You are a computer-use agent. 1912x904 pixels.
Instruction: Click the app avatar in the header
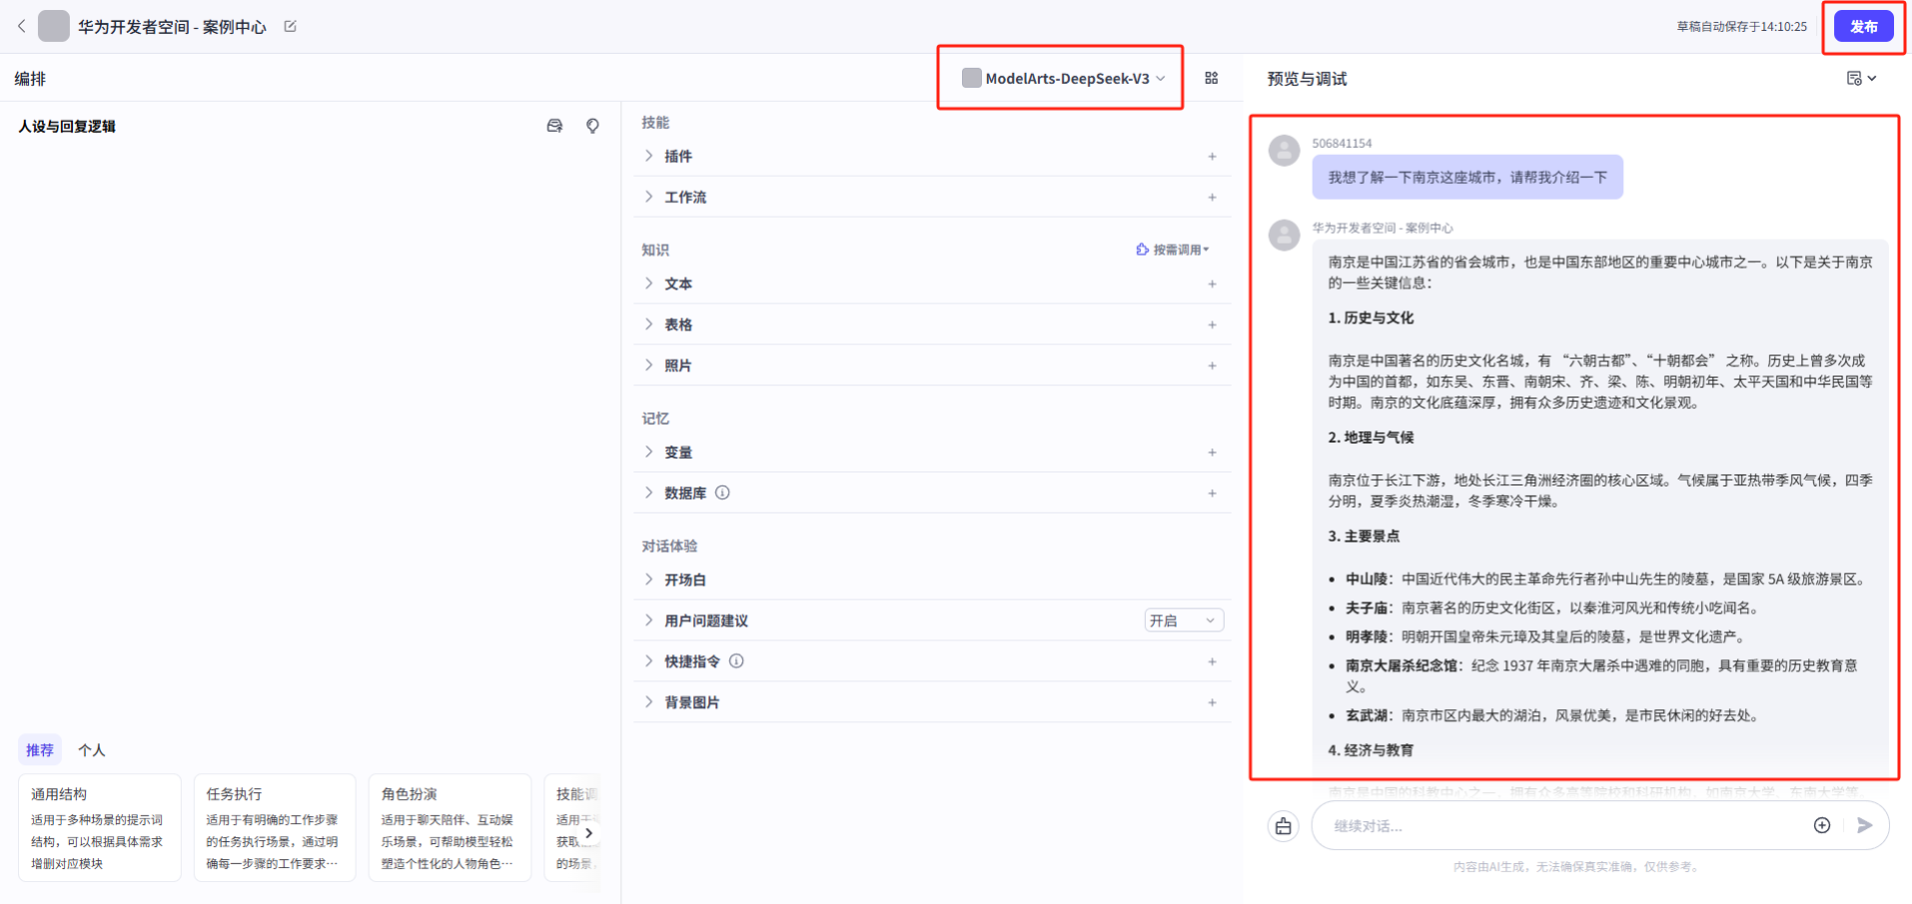(x=54, y=26)
